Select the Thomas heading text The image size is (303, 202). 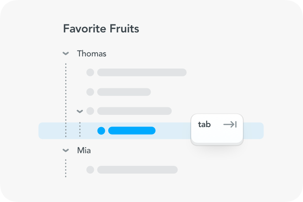pos(92,53)
